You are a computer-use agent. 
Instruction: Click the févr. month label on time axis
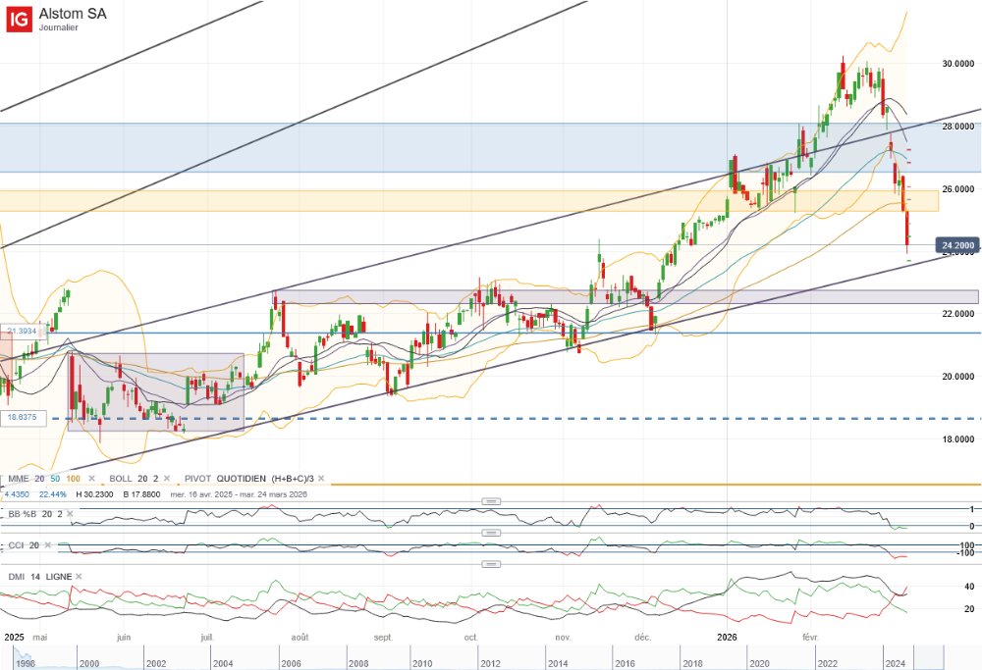coord(810,638)
